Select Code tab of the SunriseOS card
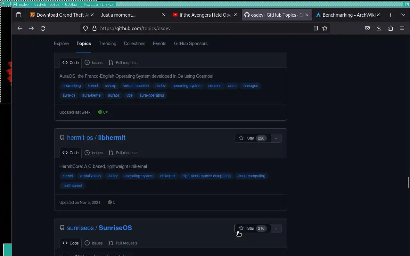This screenshot has height=256, width=410. click(70, 243)
